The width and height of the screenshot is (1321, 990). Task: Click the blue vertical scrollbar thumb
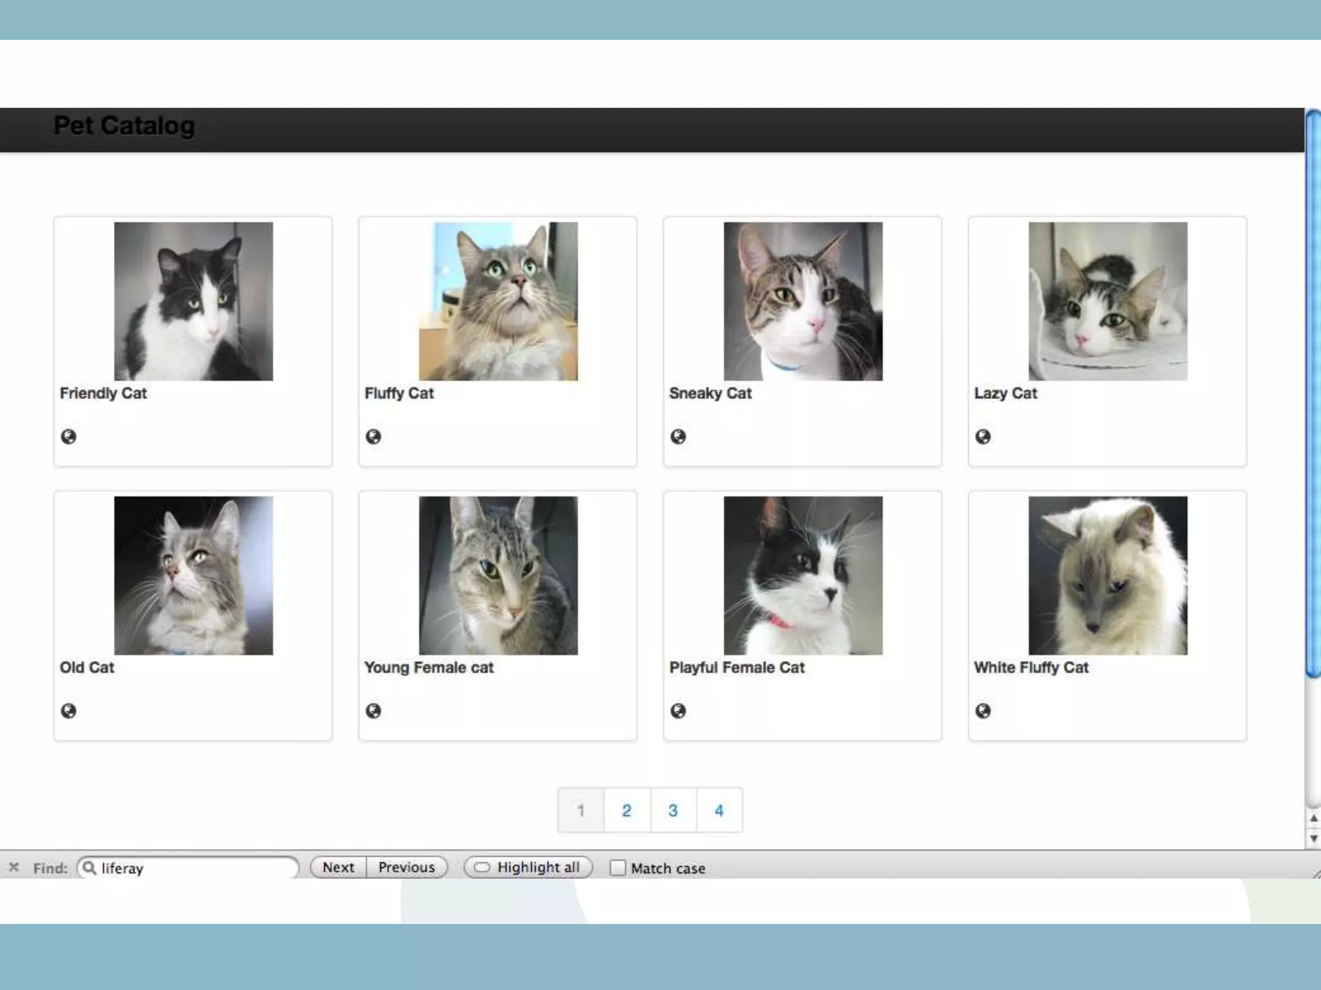coord(1313,393)
